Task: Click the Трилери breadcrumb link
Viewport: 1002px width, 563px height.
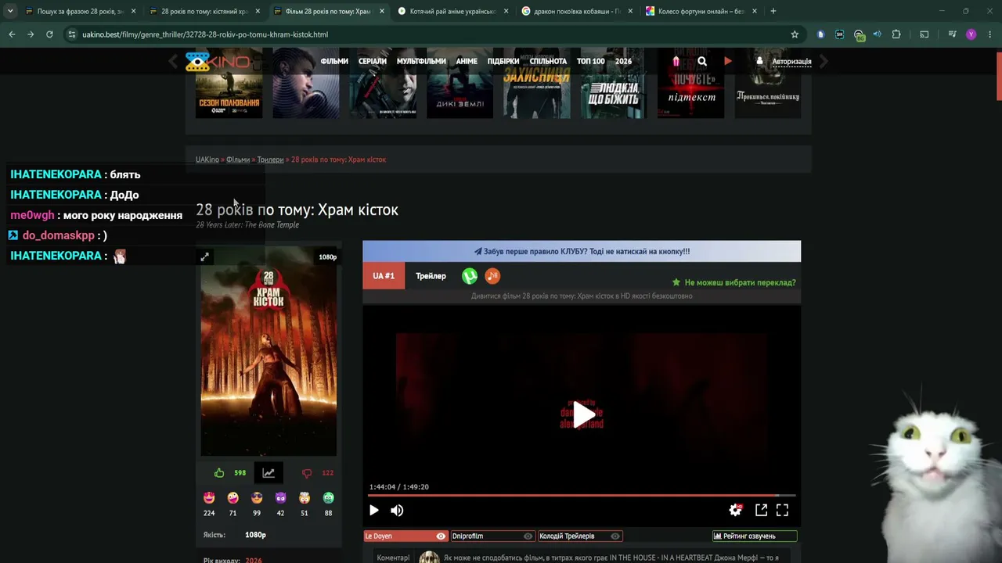Action: (270, 160)
